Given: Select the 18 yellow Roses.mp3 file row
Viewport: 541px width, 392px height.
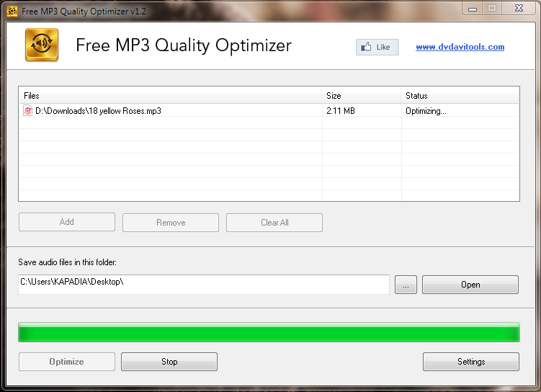Looking at the screenshot, I should coord(269,111).
